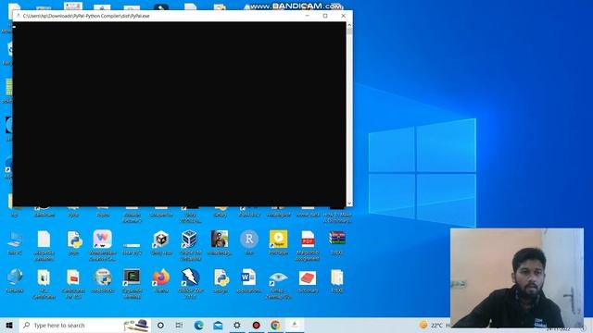This screenshot has width=593, height=333.
Task: Open the Word document desktop icon
Action: [x=248, y=277]
